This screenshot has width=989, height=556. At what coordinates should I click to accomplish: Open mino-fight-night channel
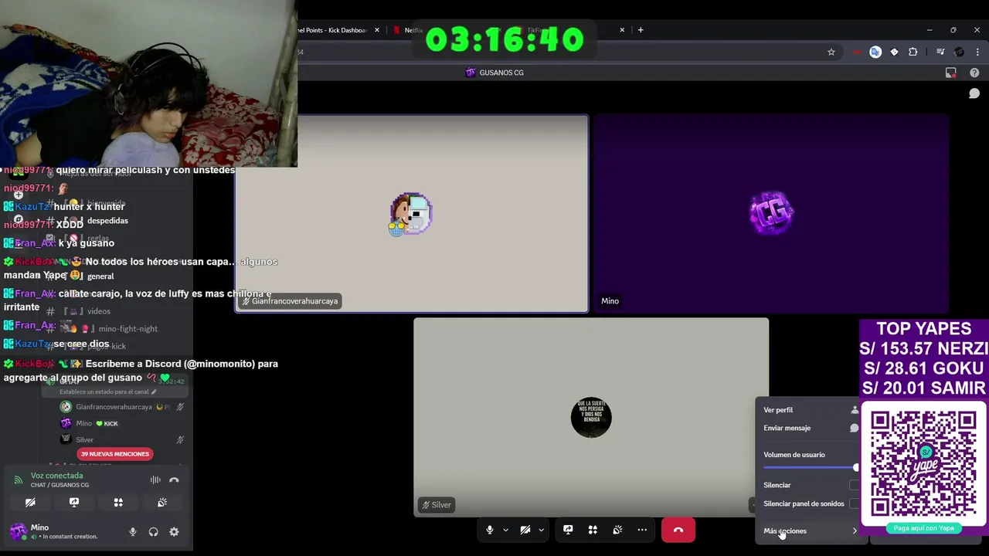[127, 328]
